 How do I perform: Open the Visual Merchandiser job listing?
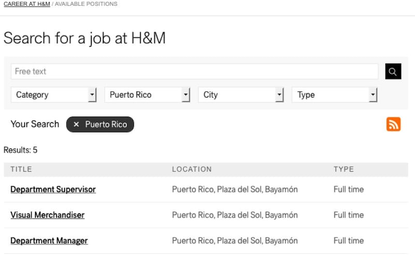pyautogui.click(x=47, y=215)
